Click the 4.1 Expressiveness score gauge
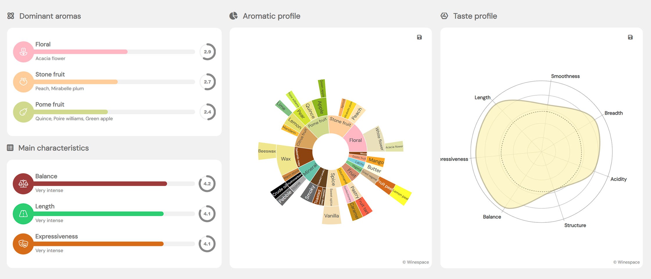 207,244
